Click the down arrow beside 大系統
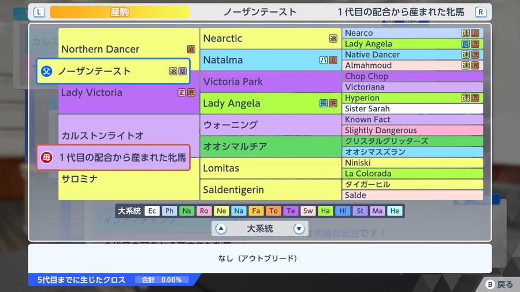Screen dimensions: 520x292 pyautogui.click(x=299, y=229)
